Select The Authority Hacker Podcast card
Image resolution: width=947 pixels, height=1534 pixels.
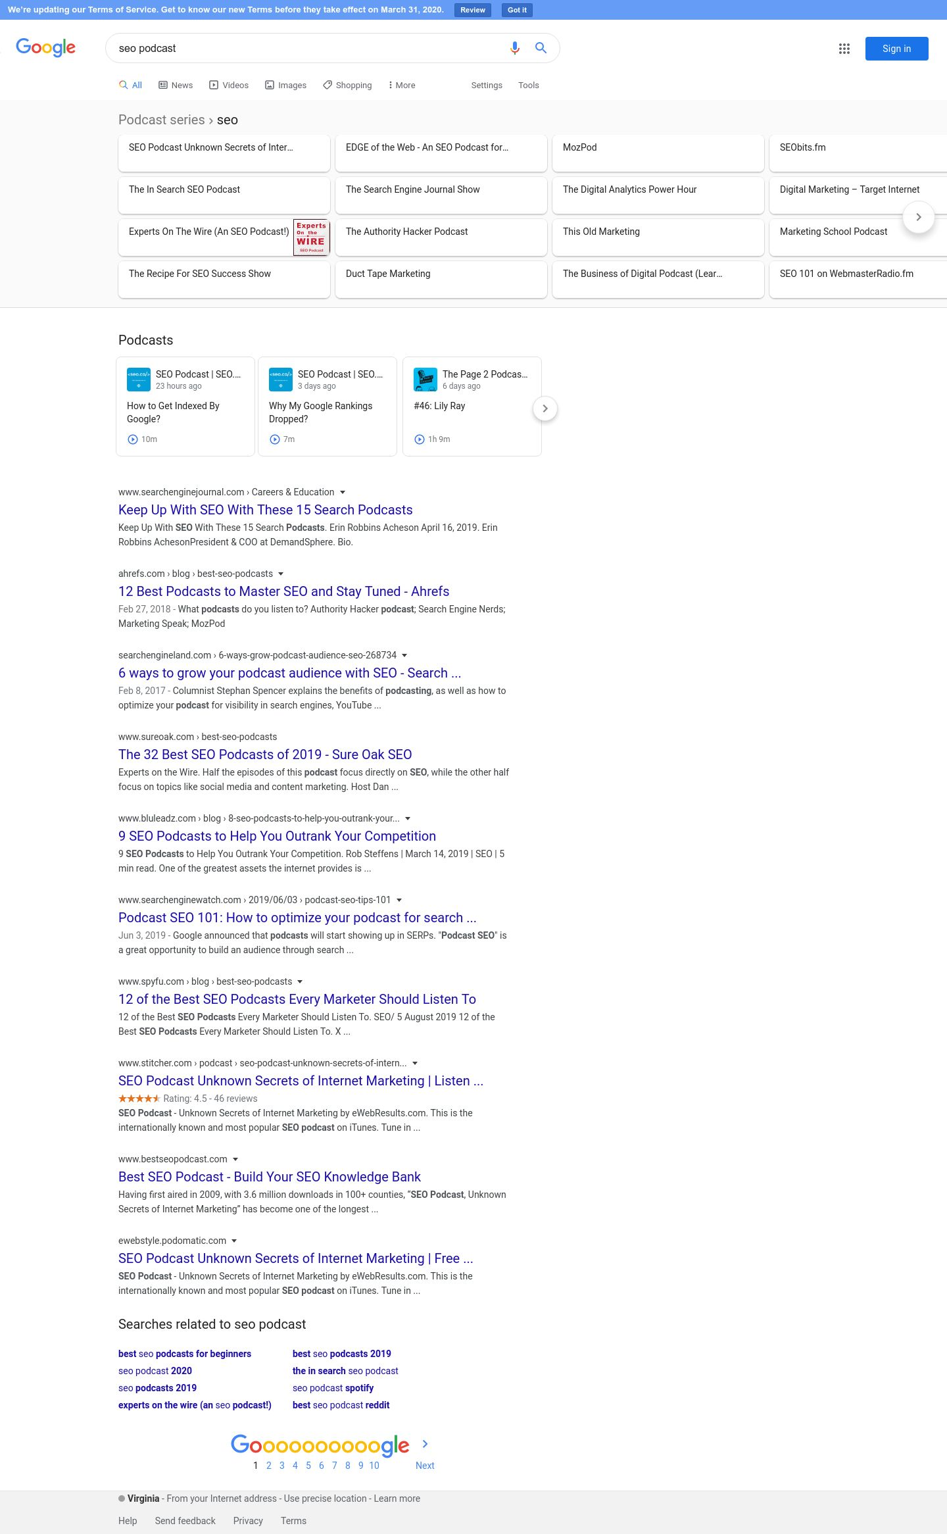441,237
